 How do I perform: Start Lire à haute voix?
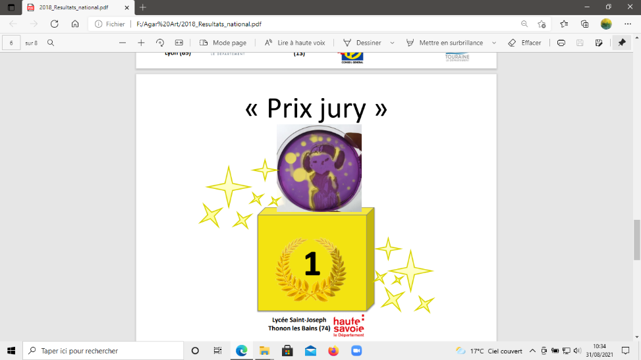[294, 43]
